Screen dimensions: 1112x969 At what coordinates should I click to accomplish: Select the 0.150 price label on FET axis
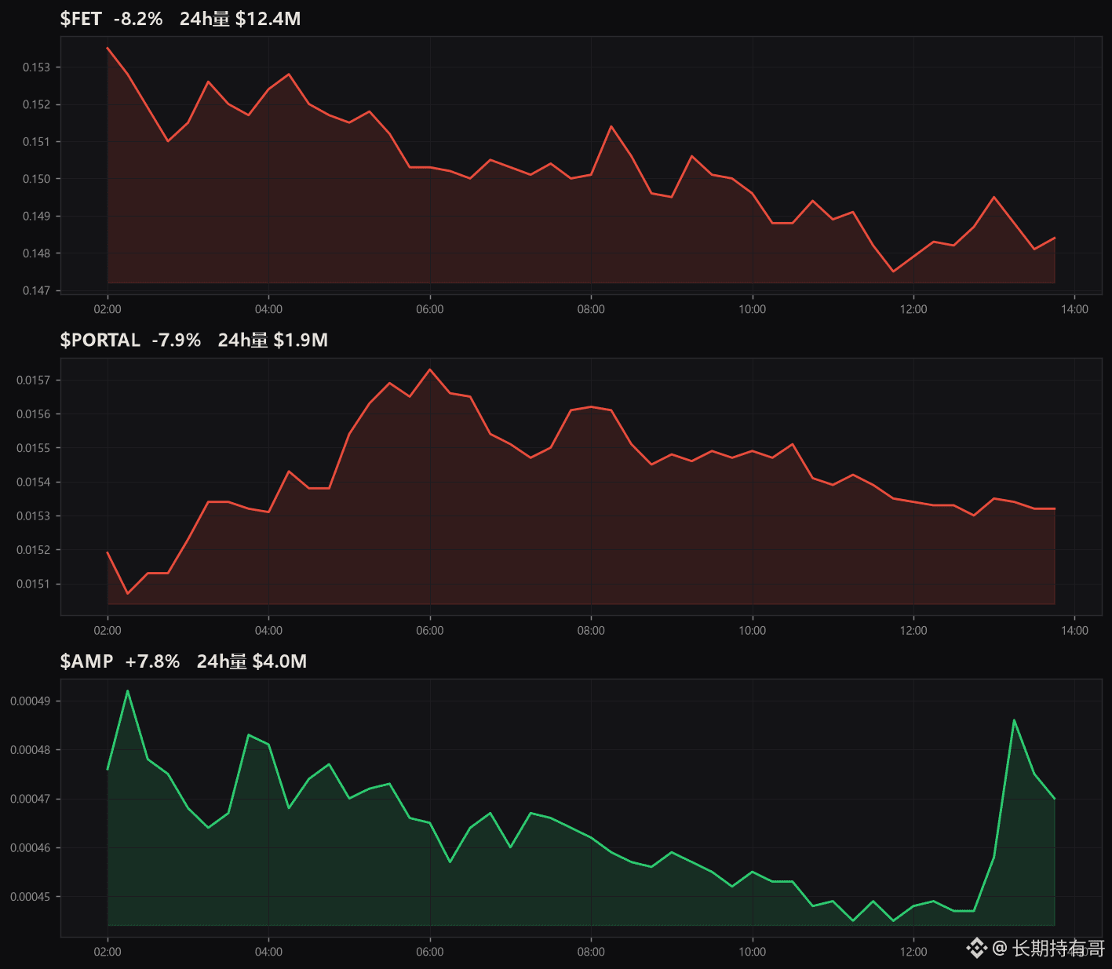36,179
